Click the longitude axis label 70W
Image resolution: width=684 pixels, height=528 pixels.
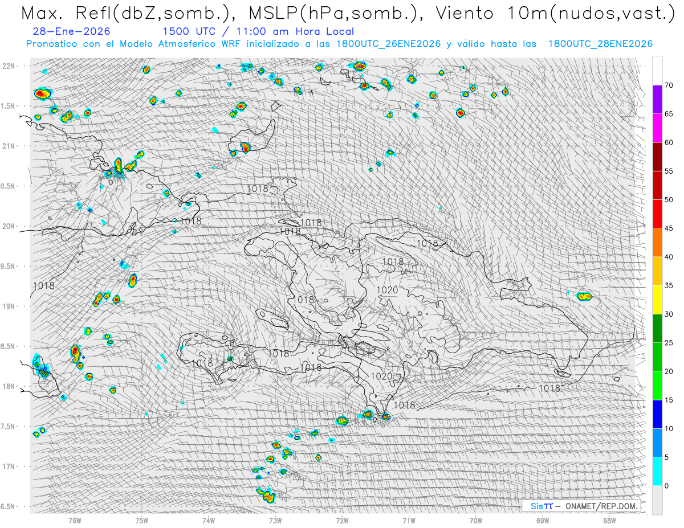tap(476, 521)
